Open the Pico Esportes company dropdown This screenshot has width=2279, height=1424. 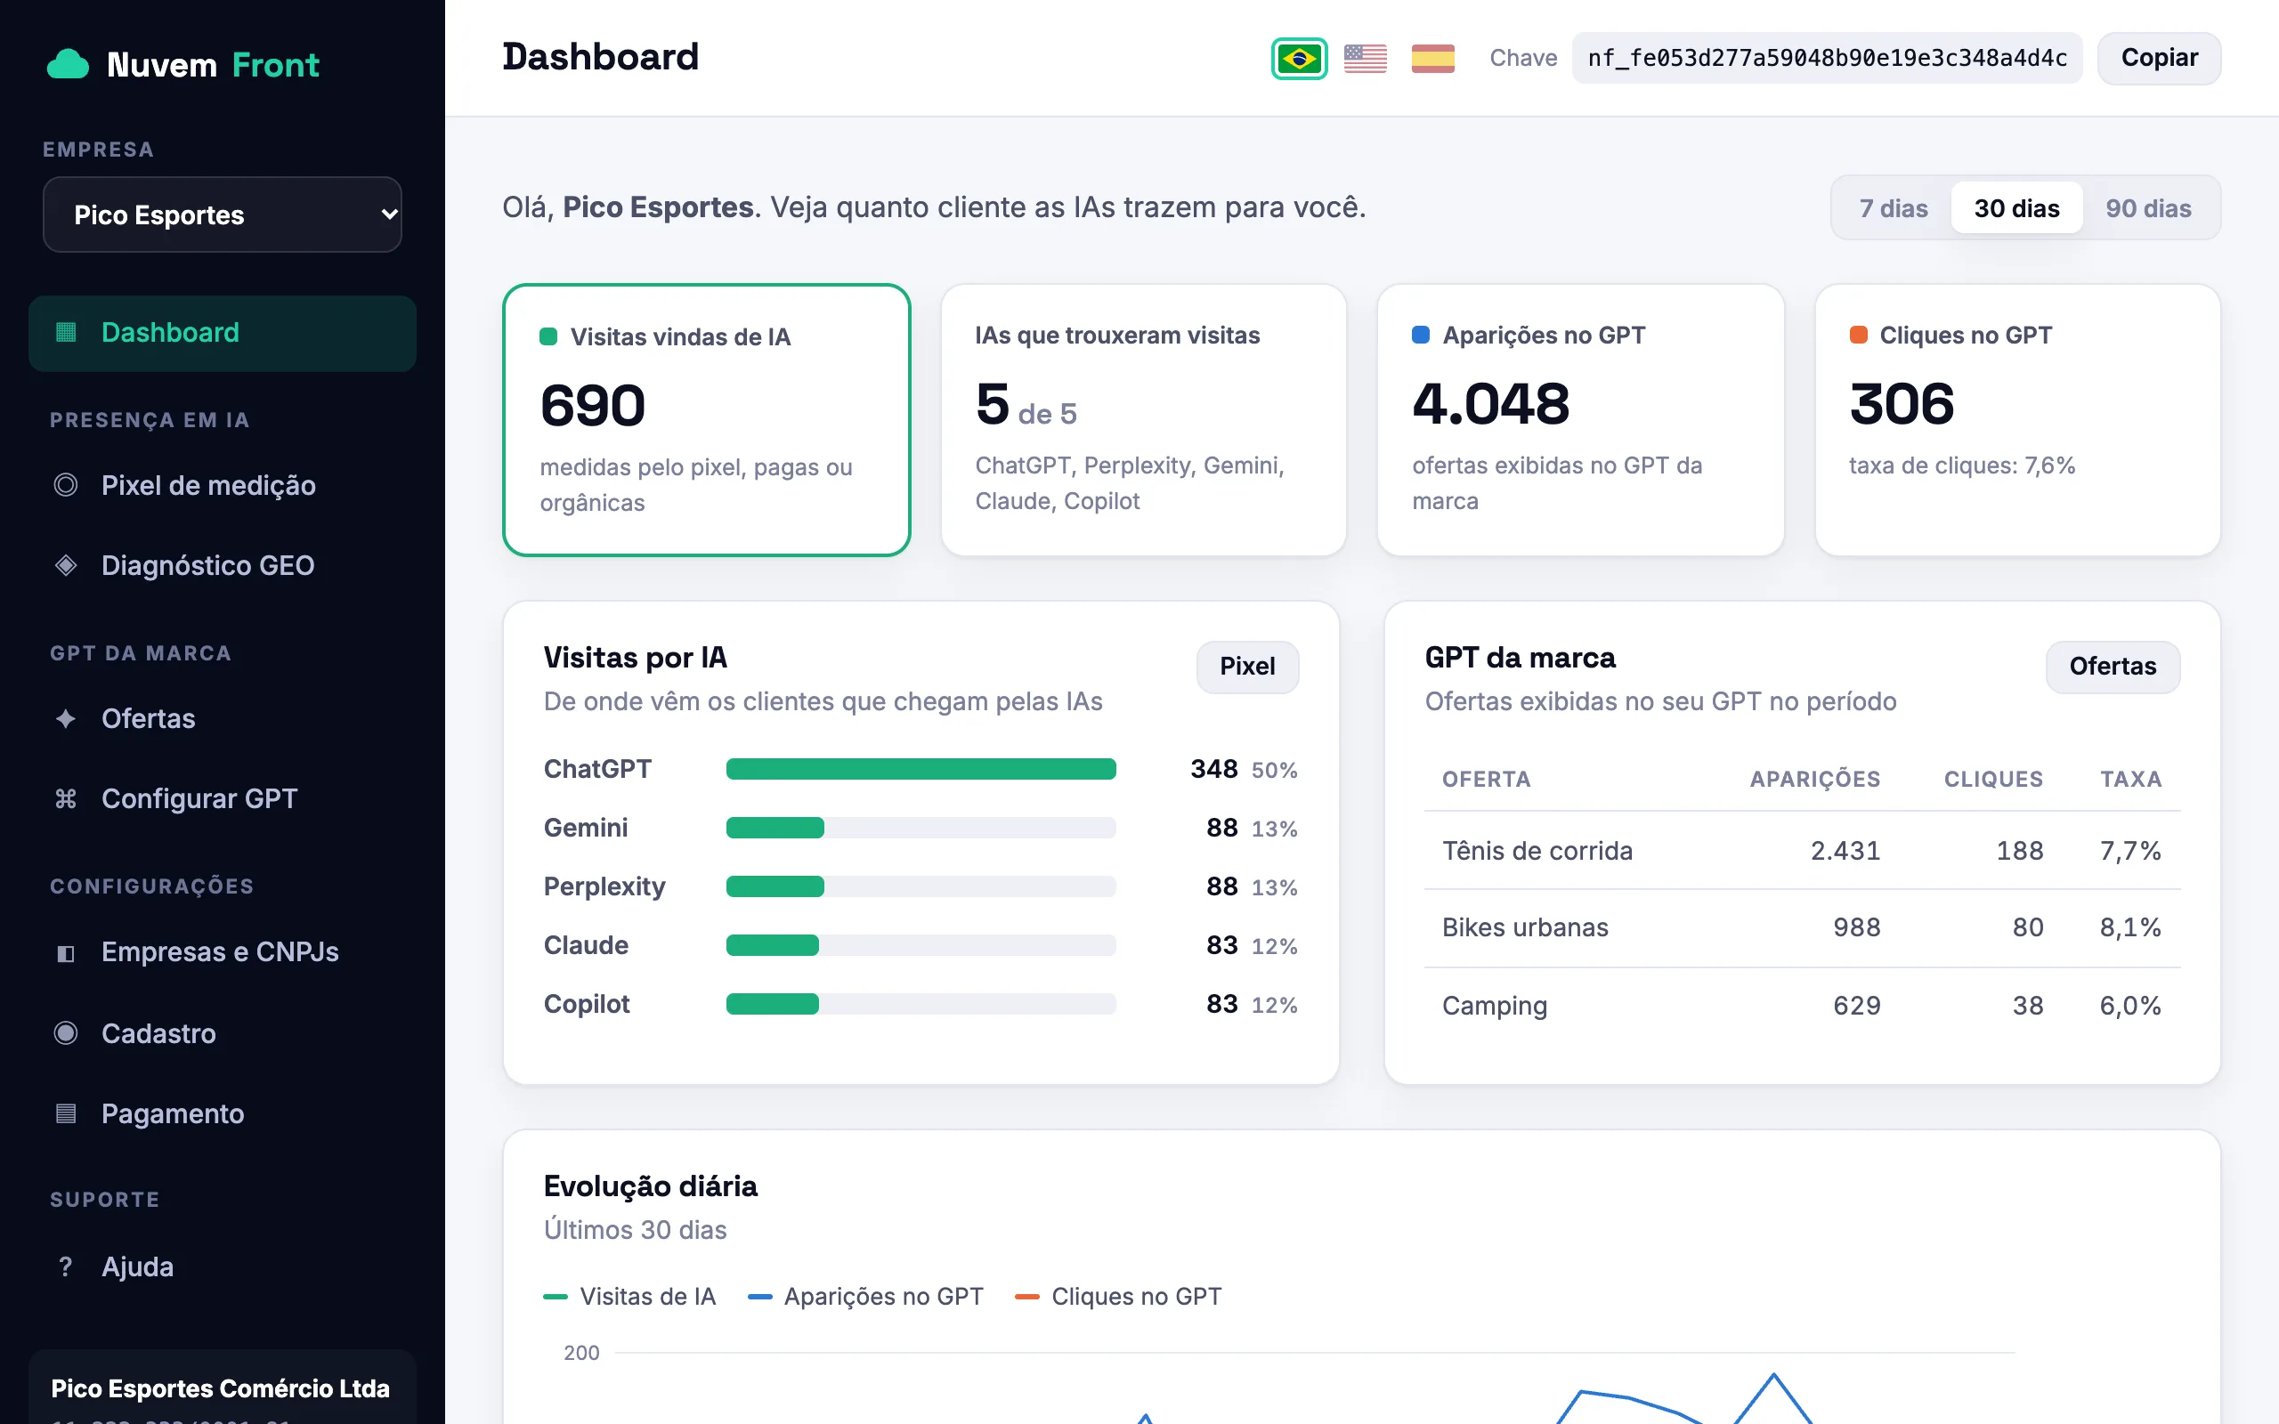point(223,214)
